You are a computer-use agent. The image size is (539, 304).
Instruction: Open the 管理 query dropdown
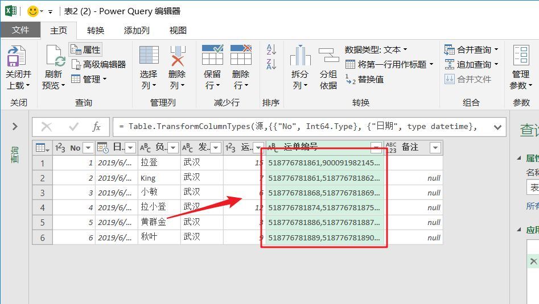click(x=89, y=80)
